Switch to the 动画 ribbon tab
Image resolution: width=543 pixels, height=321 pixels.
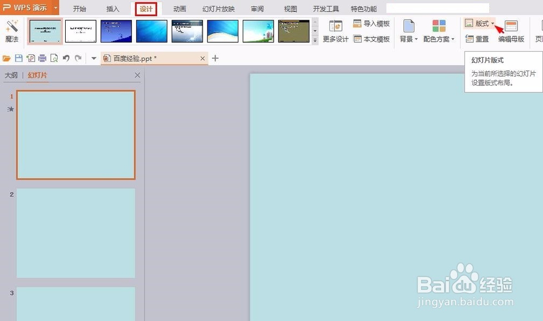[179, 9]
